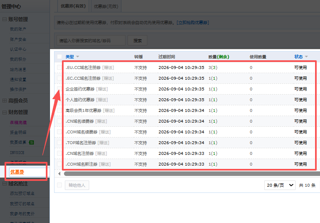Image resolution: width=320 pixels, height=223 pixels.
Task: Click the 状态 column header
Action: [x=299, y=57]
